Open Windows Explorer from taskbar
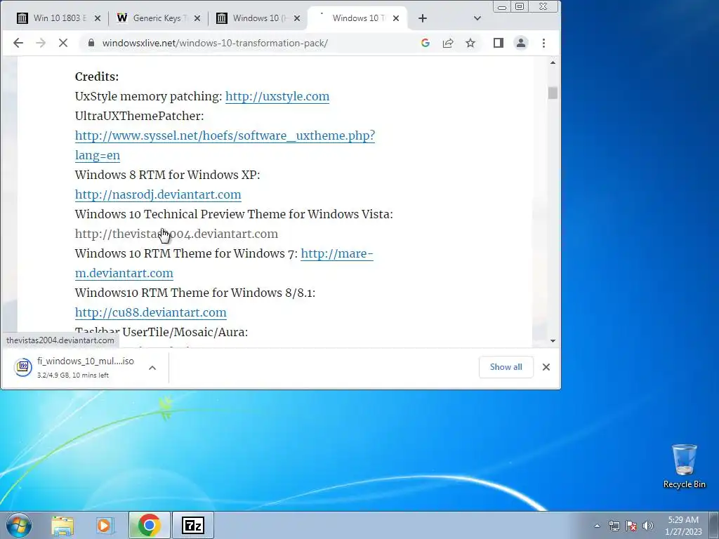 [62, 526]
